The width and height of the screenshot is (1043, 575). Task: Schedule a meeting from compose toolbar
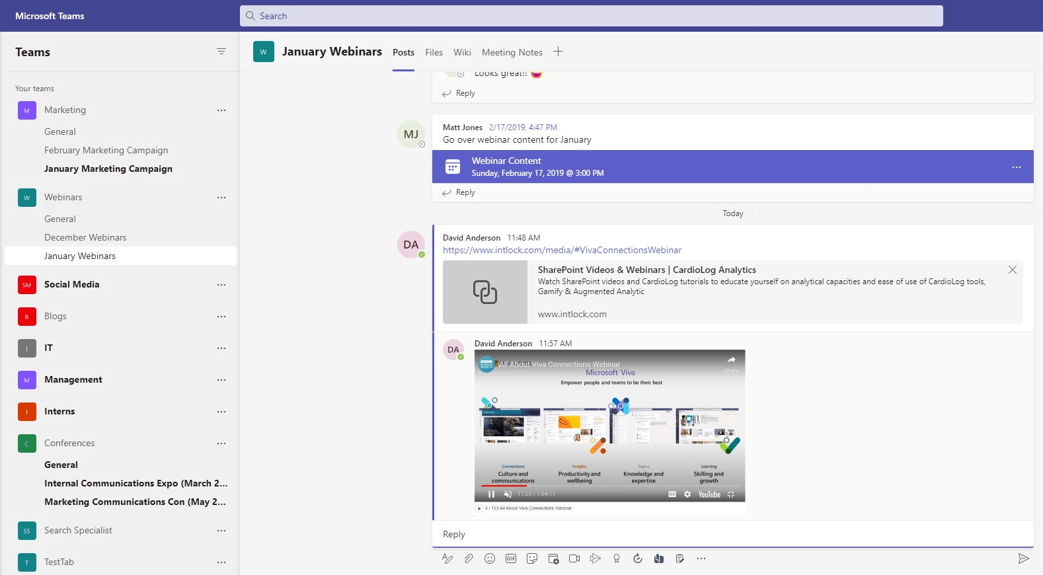click(x=553, y=558)
